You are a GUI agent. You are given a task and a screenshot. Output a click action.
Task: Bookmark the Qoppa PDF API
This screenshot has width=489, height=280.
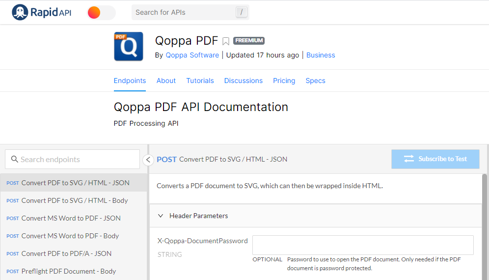click(x=226, y=41)
